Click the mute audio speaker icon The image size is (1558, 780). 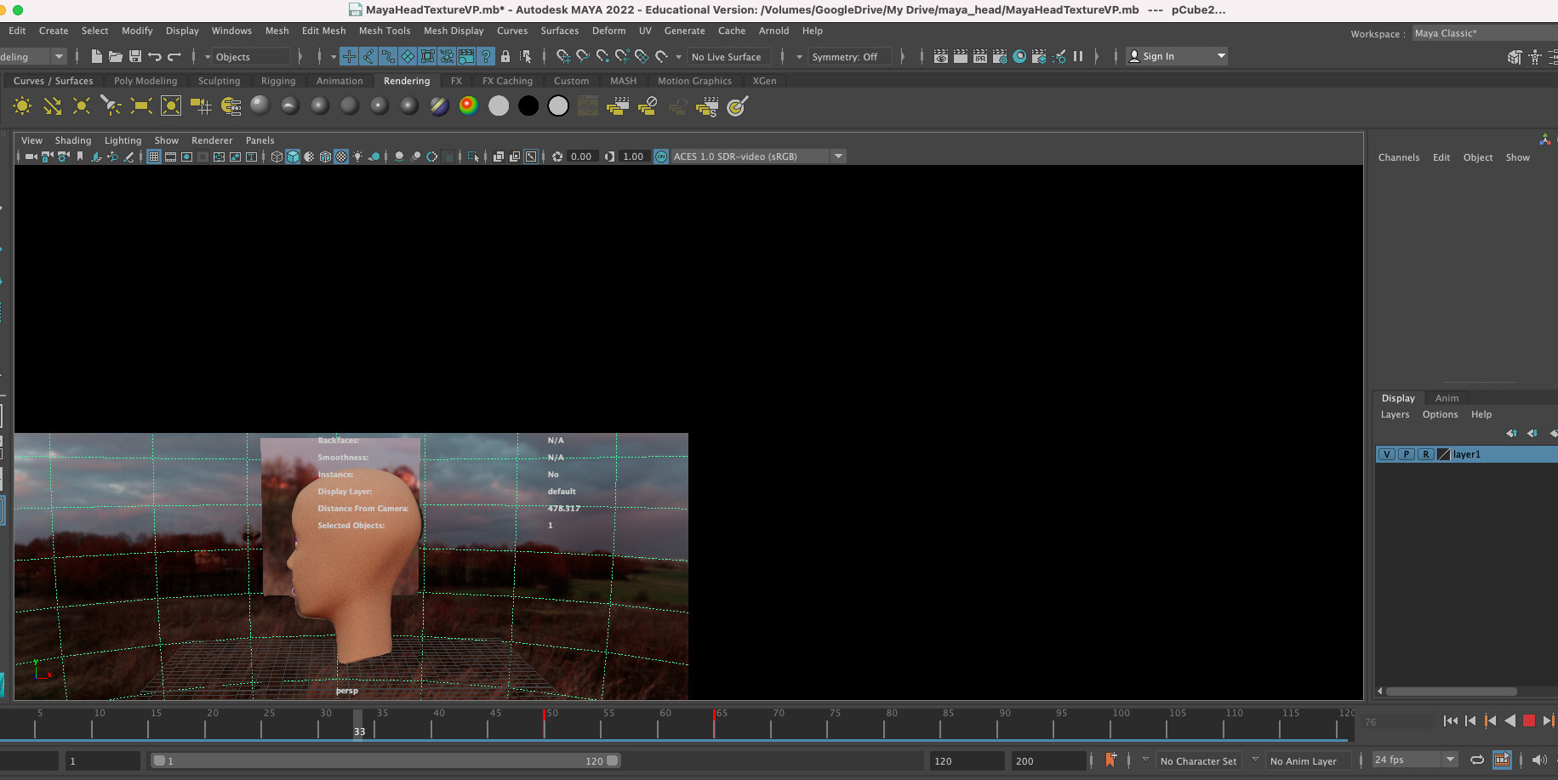click(x=1538, y=760)
